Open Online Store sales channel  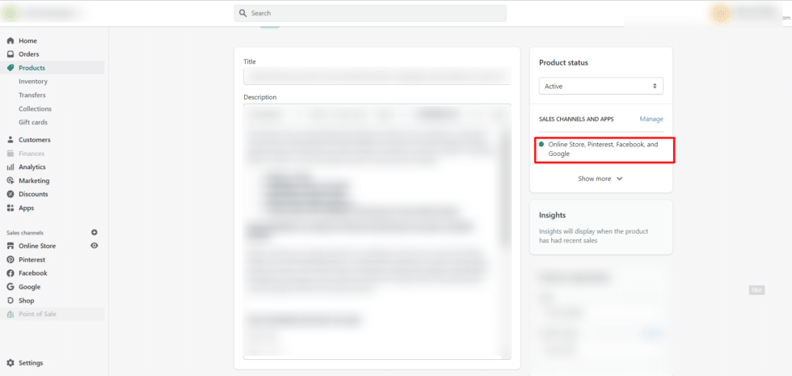coord(37,246)
